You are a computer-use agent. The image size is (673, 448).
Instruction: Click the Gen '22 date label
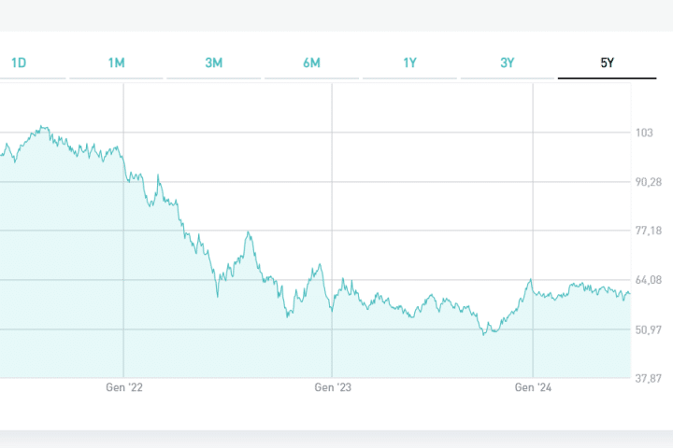[x=123, y=386]
